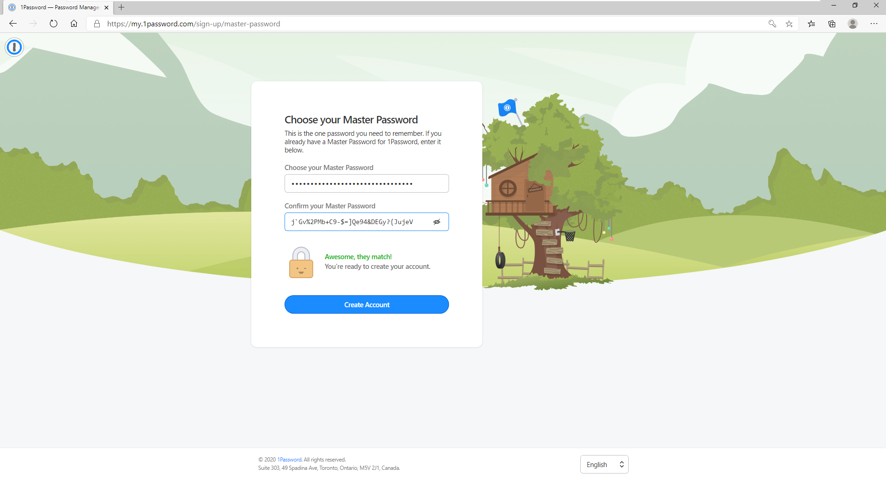Click the Create Account button
Viewport: 886px width, 480px height.
click(367, 304)
